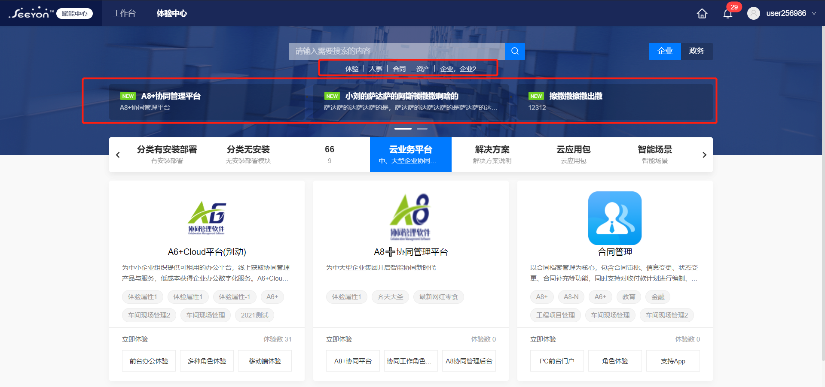Click the 角色体验 button
Screen dimensions: 825x387
coord(615,361)
